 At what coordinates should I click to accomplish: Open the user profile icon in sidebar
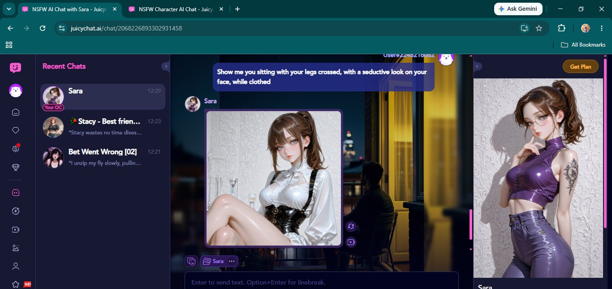click(15, 266)
